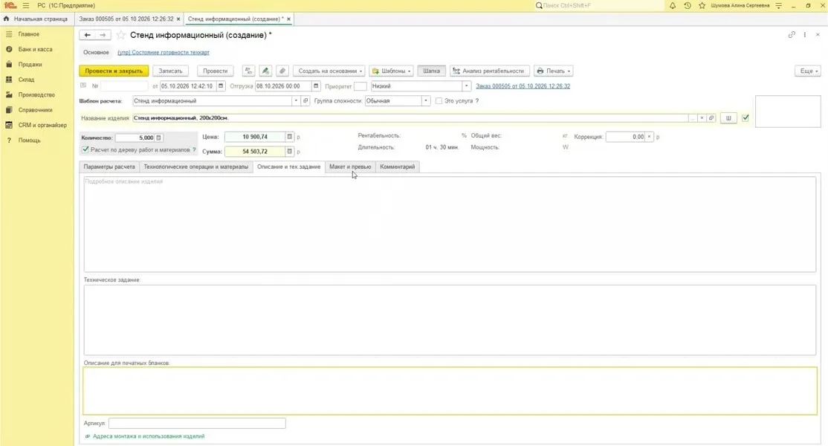Expand the Группа сложности dropdown
828x446 pixels.
426,101
